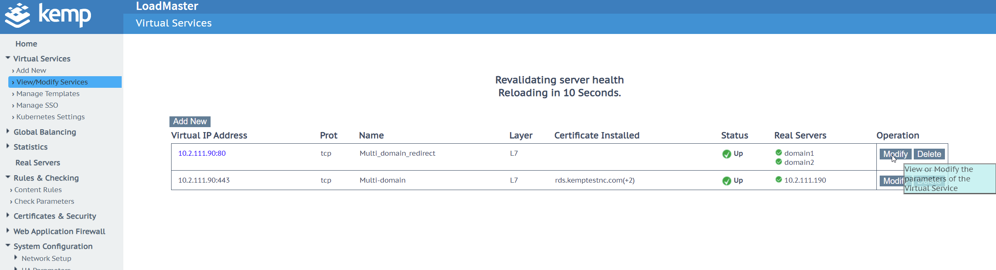Click the green check icon beside domain1
Screen dimensions: 996x270
(779, 152)
